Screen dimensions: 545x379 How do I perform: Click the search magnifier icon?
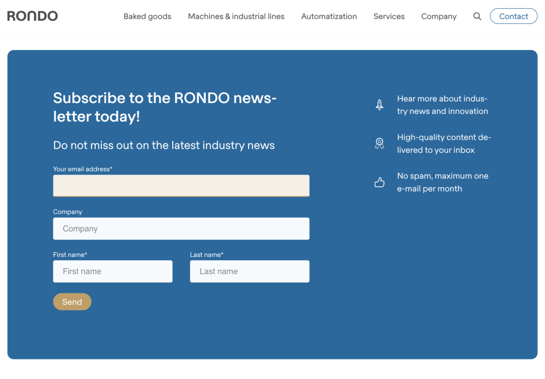[477, 16]
